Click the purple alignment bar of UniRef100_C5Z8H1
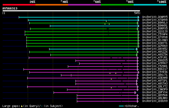 (103, 67)
